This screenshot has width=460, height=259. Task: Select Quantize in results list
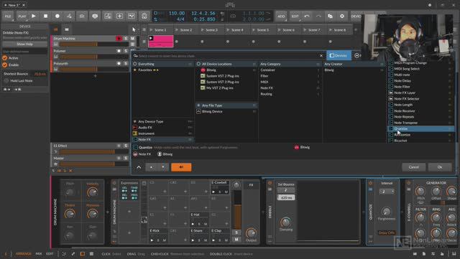[x=420, y=128]
